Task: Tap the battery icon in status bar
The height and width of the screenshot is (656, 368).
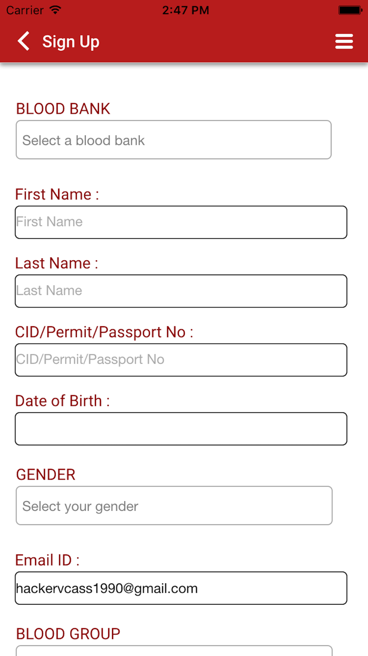Action: (350, 10)
